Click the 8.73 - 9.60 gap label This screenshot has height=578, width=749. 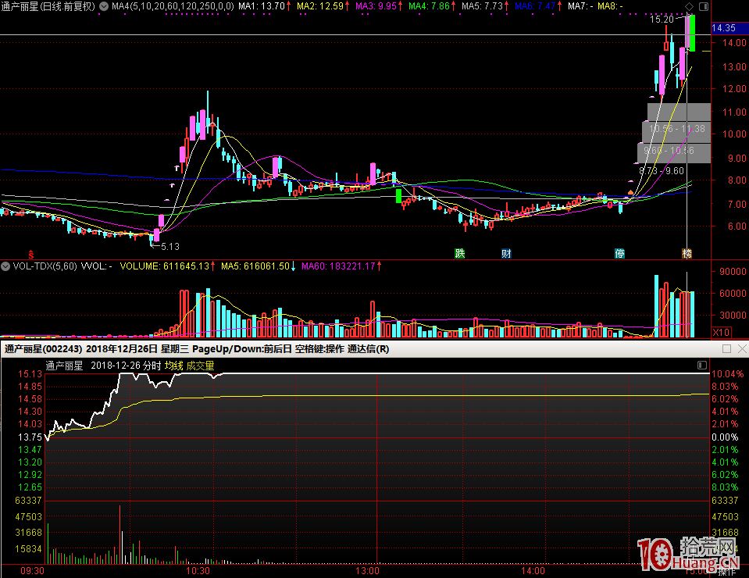(662, 171)
